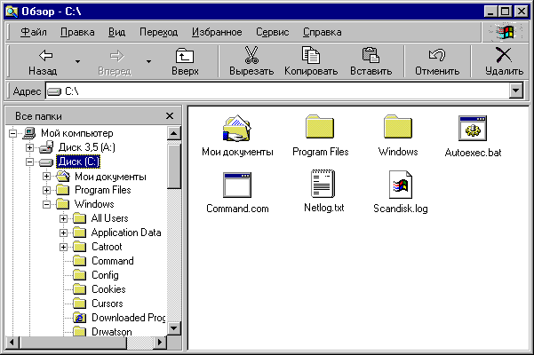Click the Удалить delete icon
This screenshot has width=534, height=355.
pos(504,55)
